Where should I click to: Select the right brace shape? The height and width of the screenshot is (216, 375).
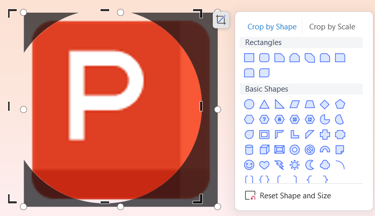click(325, 180)
